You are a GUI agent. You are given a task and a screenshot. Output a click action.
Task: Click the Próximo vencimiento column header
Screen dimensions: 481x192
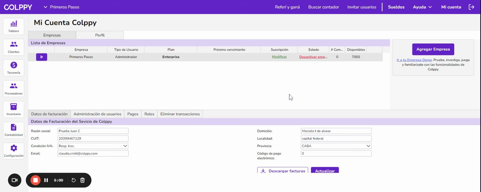click(x=229, y=50)
